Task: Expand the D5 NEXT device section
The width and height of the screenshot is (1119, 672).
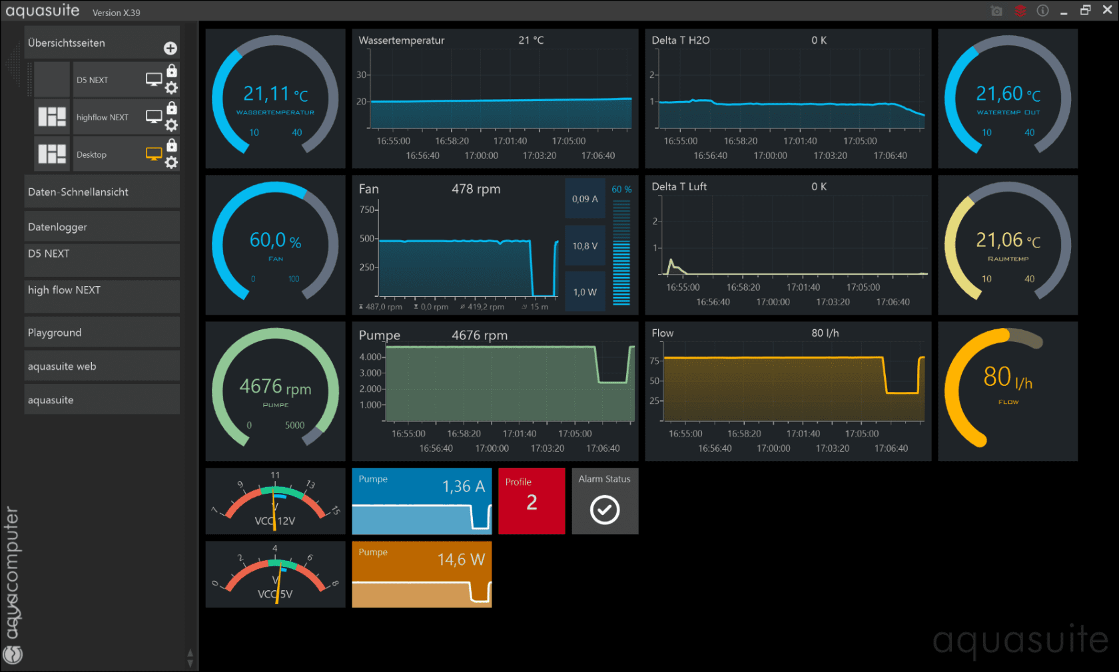Action: [x=102, y=260]
